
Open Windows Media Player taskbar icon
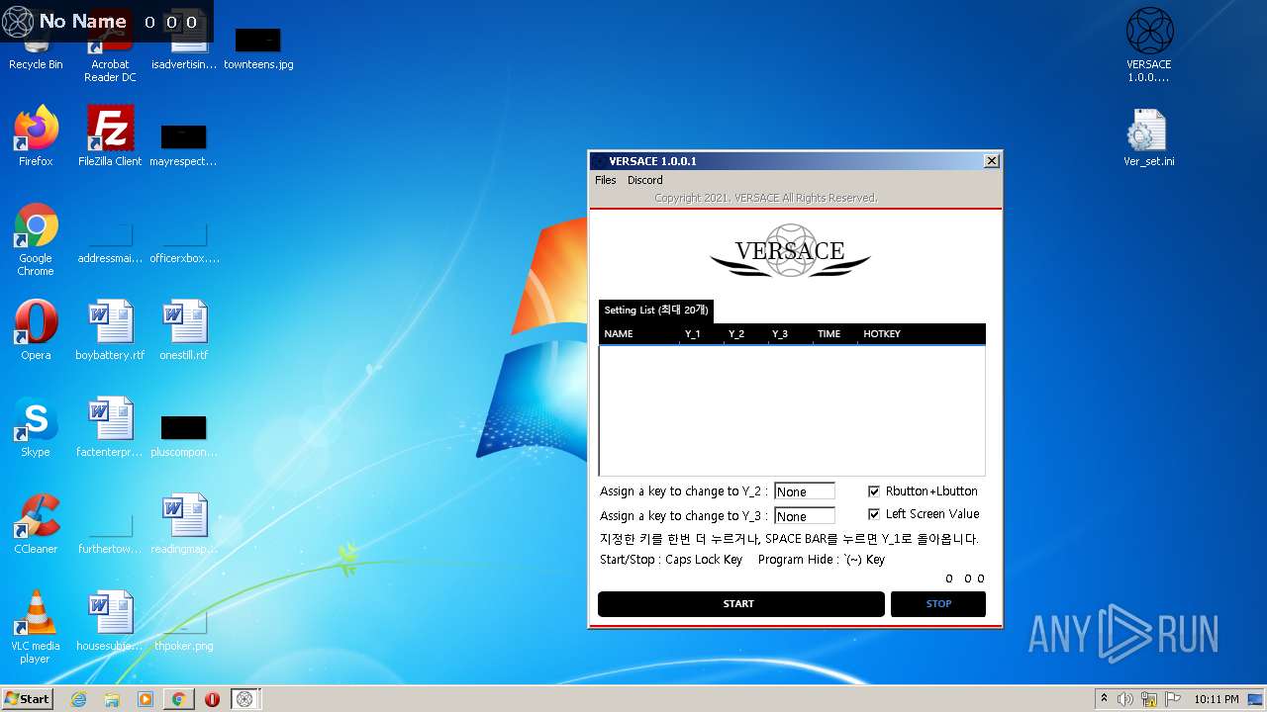[146, 699]
